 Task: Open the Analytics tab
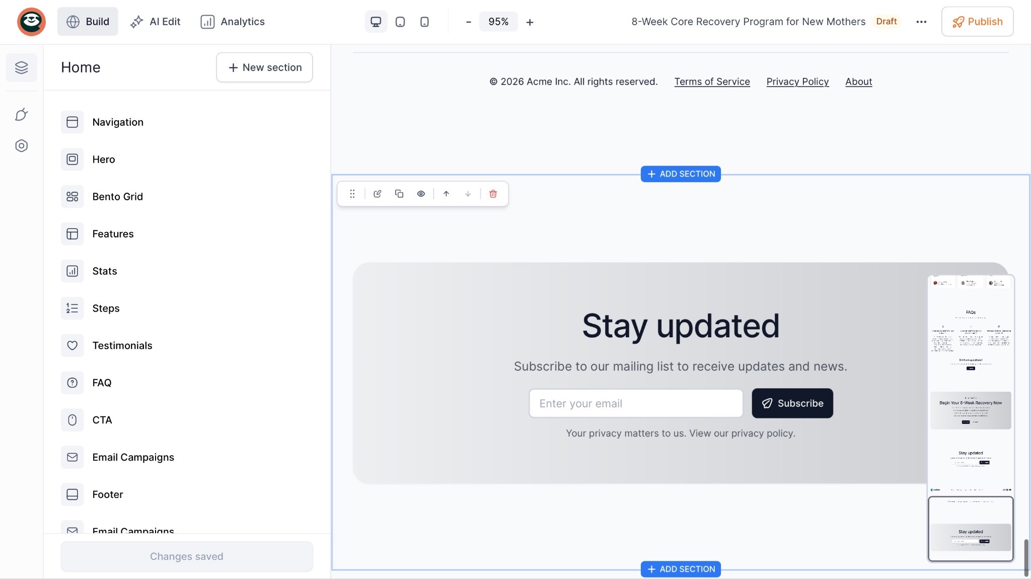[232, 22]
